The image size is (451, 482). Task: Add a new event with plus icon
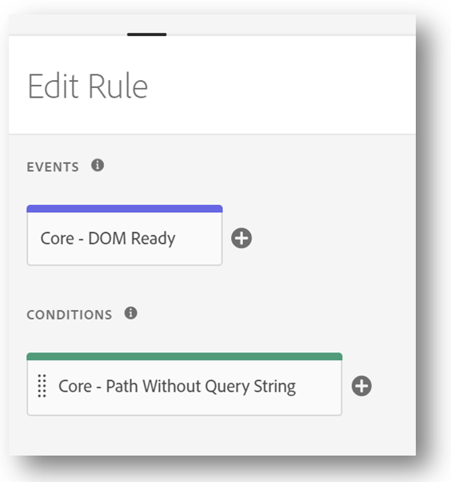point(241,238)
